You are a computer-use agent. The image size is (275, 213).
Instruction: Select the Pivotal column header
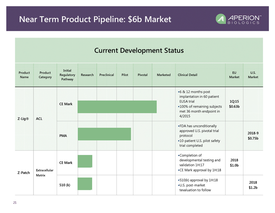click(x=143, y=75)
